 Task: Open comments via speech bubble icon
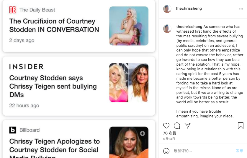pyautogui.click(x=177, y=126)
